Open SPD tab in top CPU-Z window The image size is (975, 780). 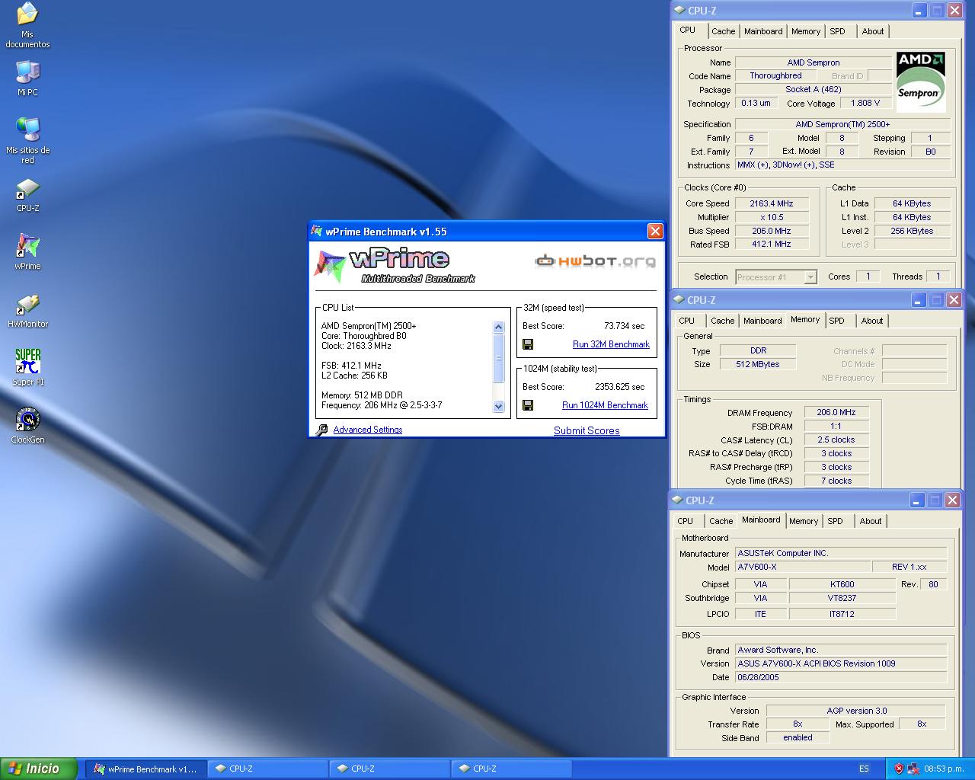pyautogui.click(x=838, y=31)
